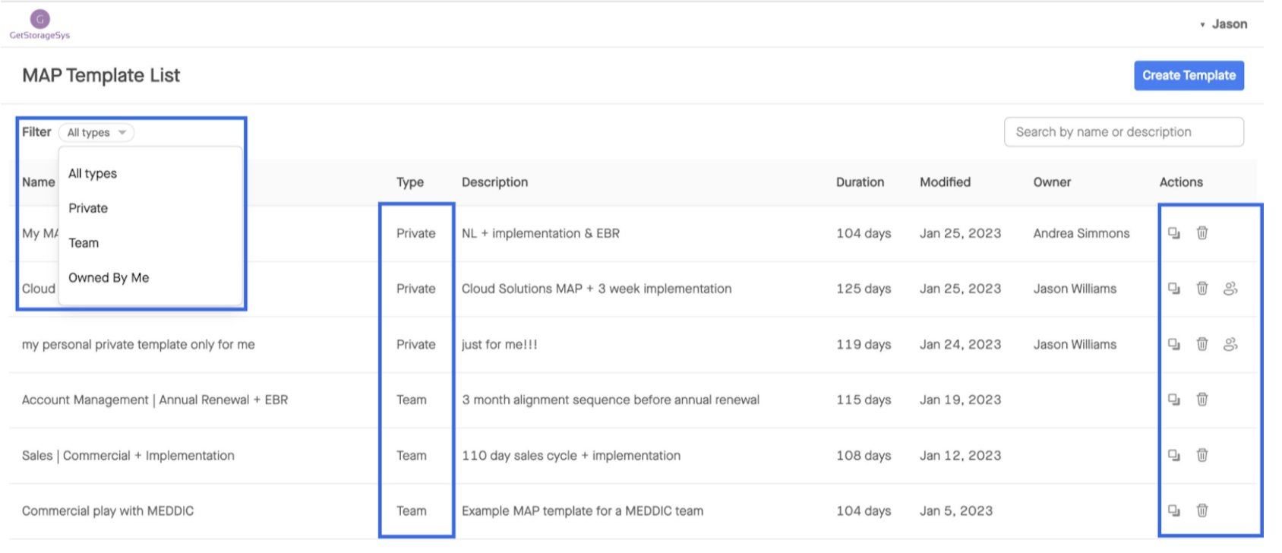Duplicate the Sales Commercial + Implementation template
Viewport: 1282px width, 553px height.
[1174, 455]
